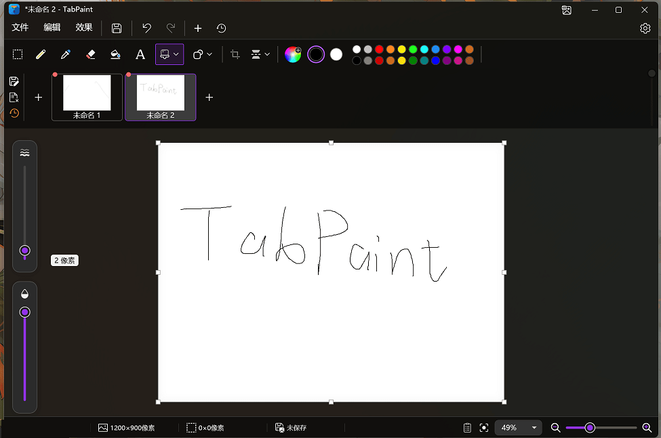Click the save icon in left sidebar
661x438 pixels.
(x=14, y=81)
